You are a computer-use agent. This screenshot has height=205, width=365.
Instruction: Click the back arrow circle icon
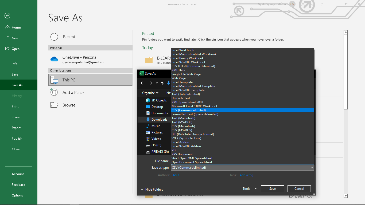point(7,16)
